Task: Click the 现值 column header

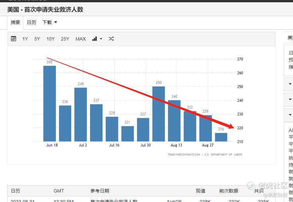Action: [x=201, y=190]
